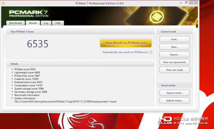
Task: Click the window resize grip corner
Action: tap(196, 110)
